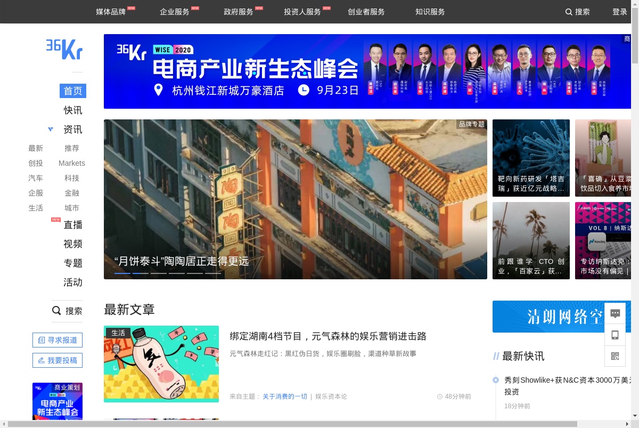Open 知识服务 in top navigation
The width and height of the screenshot is (639, 428).
430,12
